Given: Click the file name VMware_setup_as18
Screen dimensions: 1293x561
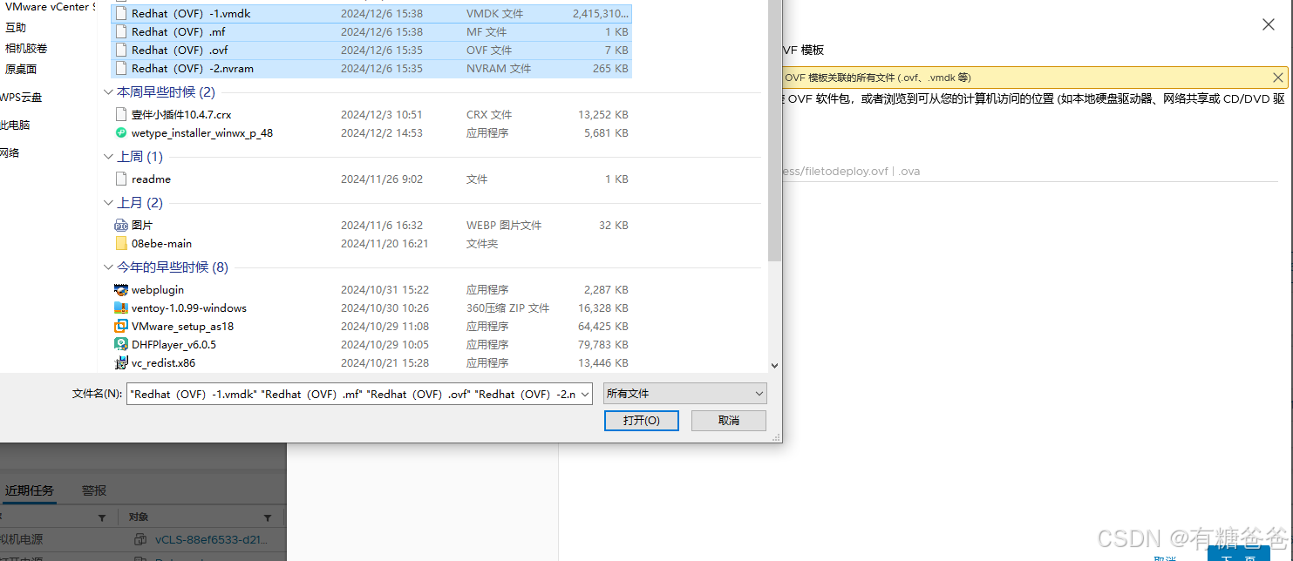Looking at the screenshot, I should click(x=182, y=327).
